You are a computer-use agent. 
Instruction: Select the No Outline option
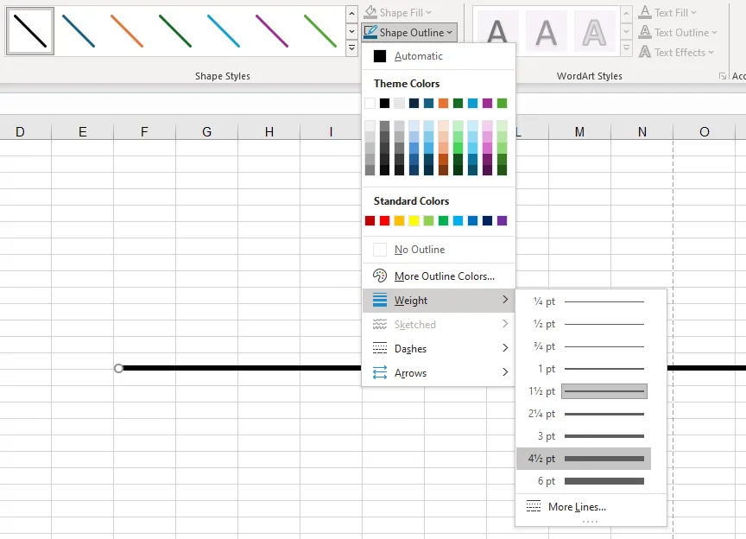(x=420, y=250)
